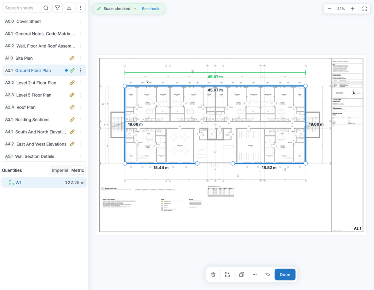This screenshot has height=290, width=374.
Task: Select the top-left polyline vertex handle
Action: (125, 86)
